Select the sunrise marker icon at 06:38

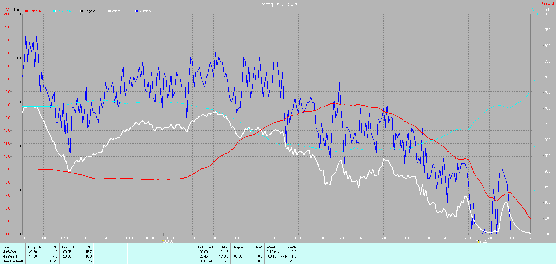(x=163, y=241)
